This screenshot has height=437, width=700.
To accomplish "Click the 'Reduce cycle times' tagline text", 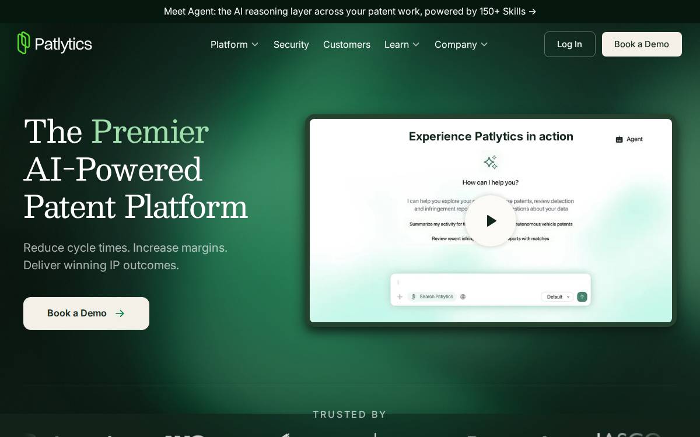I will (x=125, y=256).
